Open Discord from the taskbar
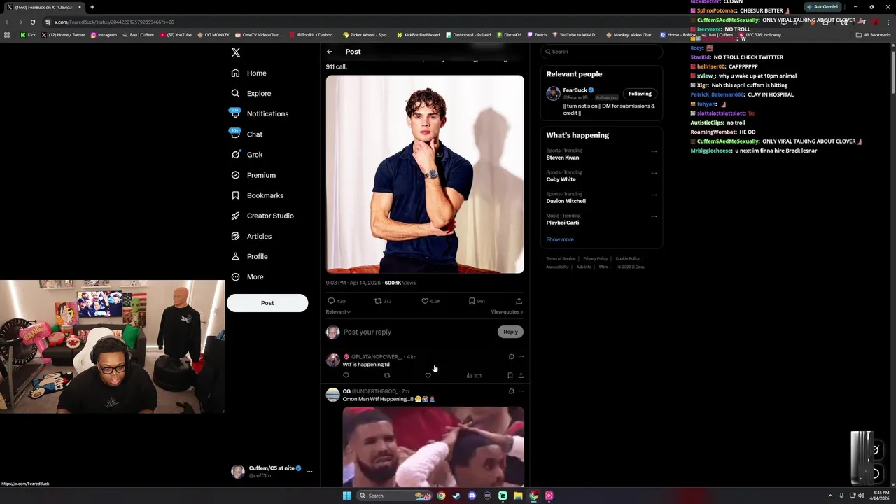Image resolution: width=896 pixels, height=504 pixels. point(472,496)
